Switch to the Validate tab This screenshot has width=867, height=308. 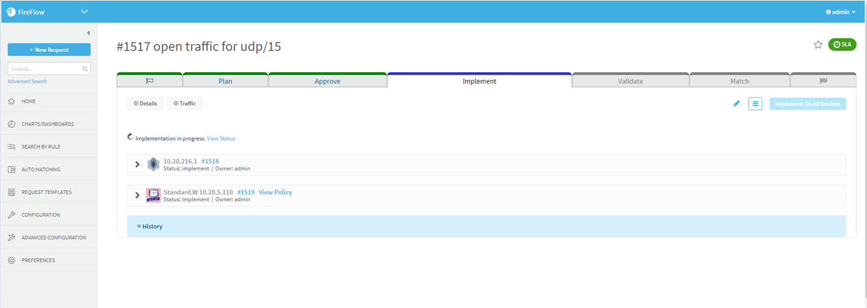630,81
